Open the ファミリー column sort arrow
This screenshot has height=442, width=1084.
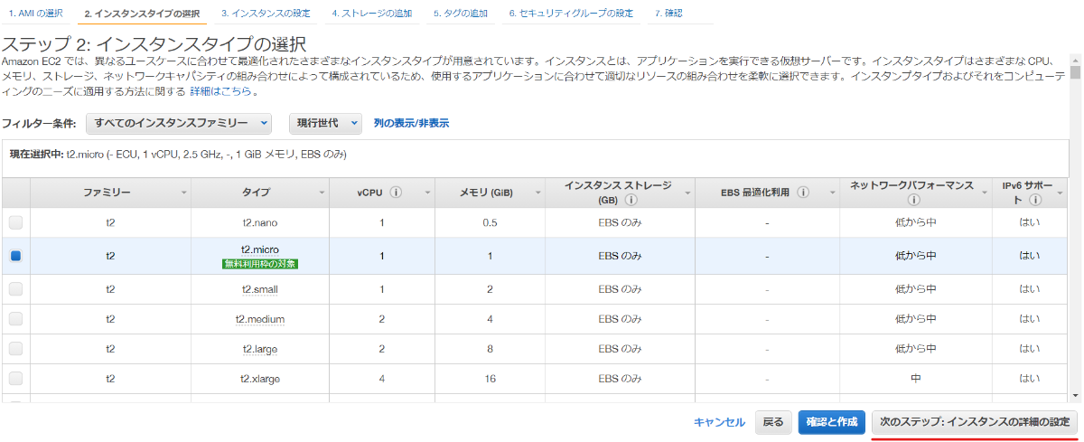pos(184,193)
